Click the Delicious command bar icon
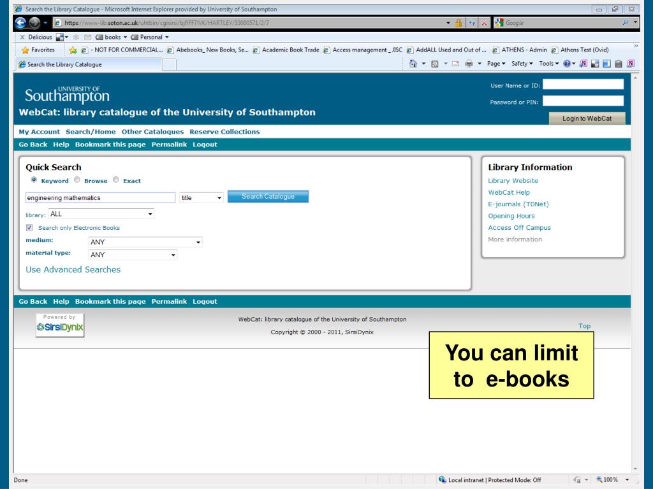The image size is (653, 489). click(595, 64)
